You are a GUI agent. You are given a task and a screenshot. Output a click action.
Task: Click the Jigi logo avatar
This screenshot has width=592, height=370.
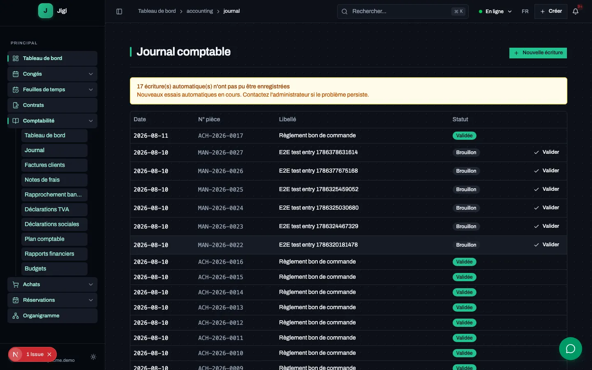tap(46, 11)
